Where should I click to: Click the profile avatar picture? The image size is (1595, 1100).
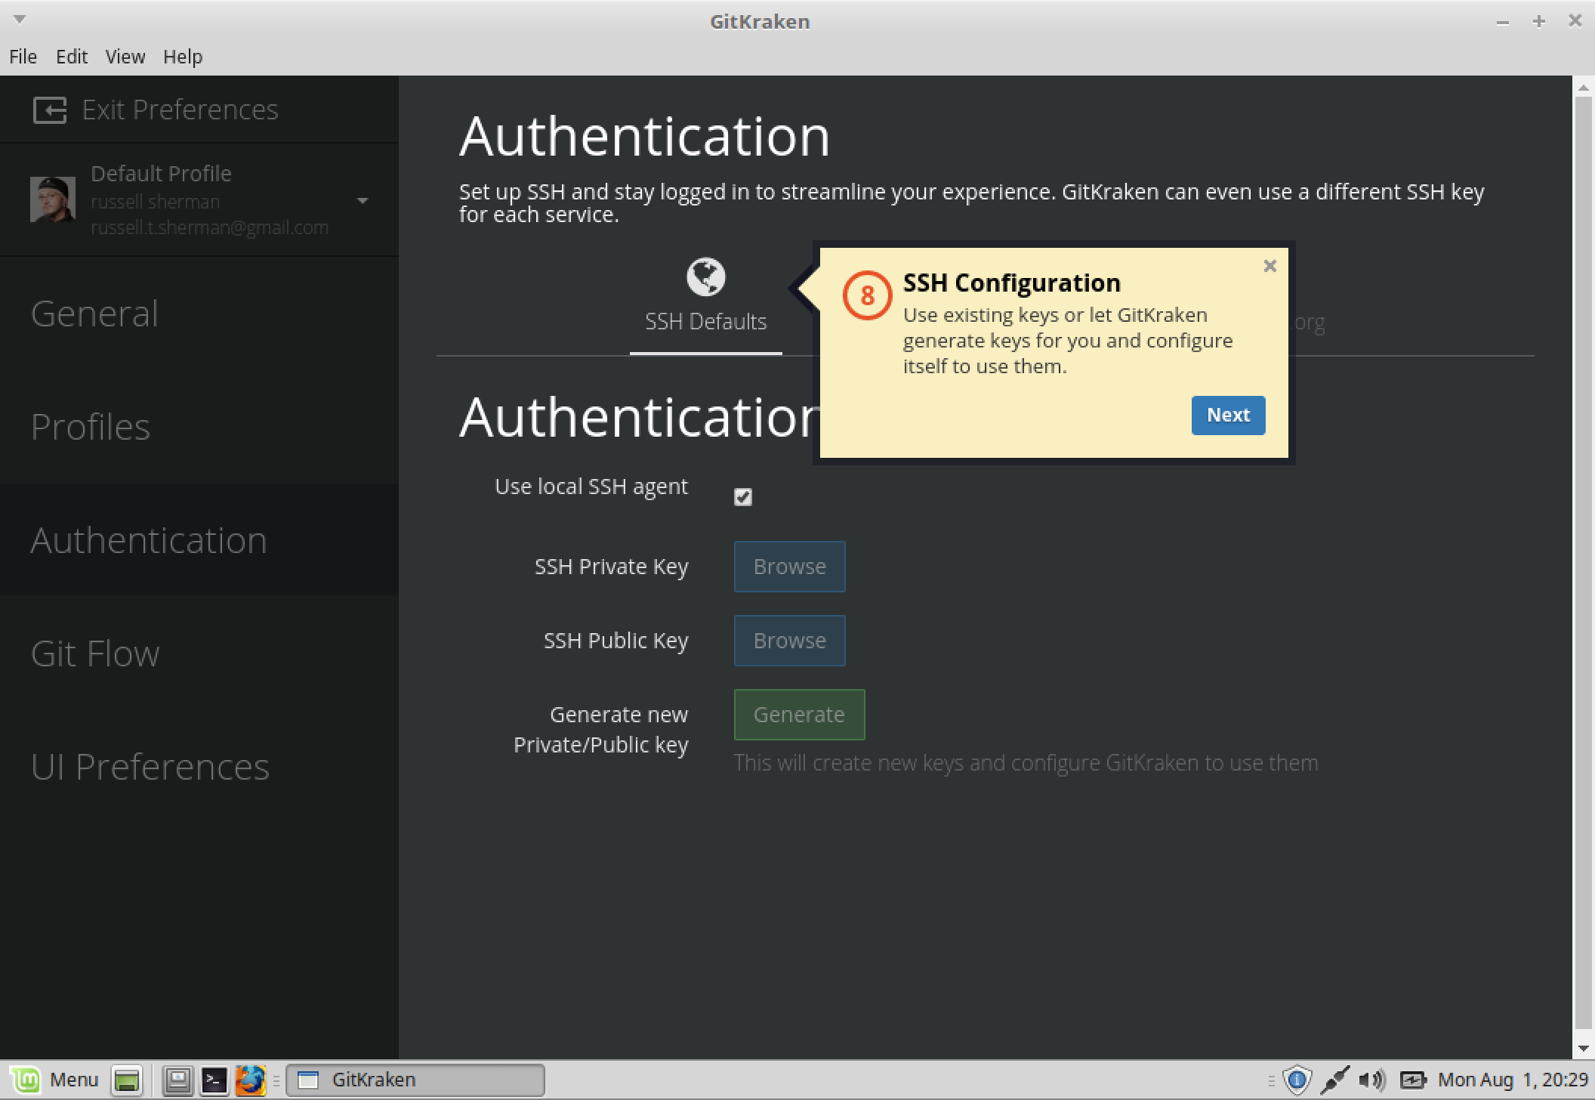[x=53, y=199]
